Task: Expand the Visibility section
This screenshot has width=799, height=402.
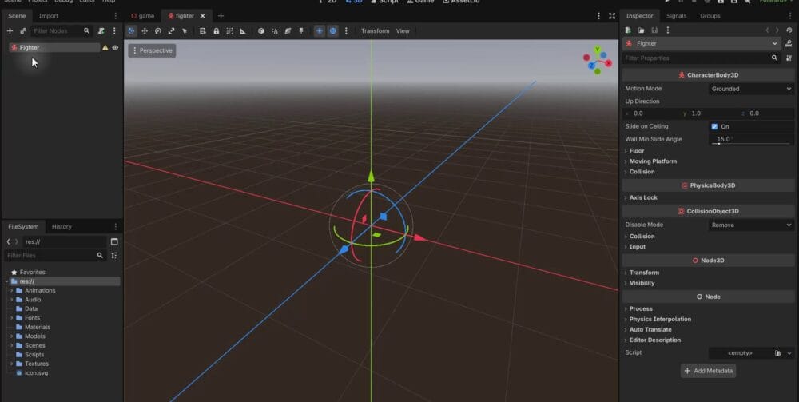Action: [x=640, y=283]
